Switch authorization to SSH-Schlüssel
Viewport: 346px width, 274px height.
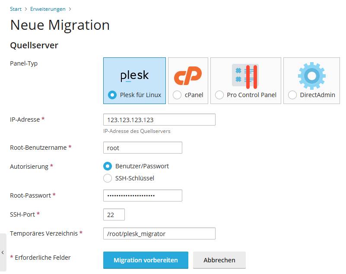click(x=108, y=178)
